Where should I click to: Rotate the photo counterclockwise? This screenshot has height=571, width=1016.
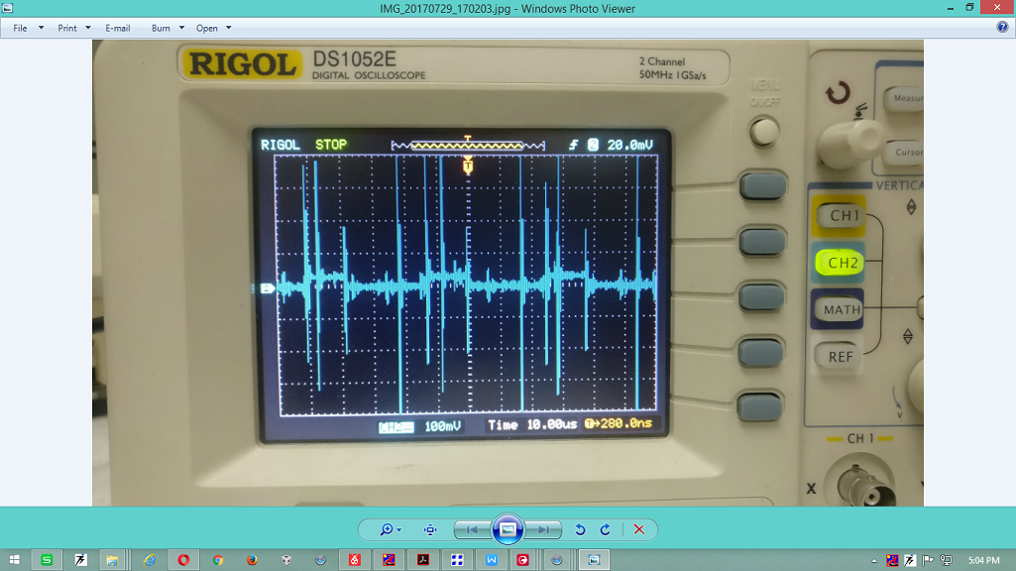coord(581,529)
